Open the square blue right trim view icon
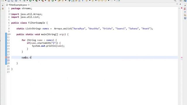Screen dimensions: 187x105 (185, 18)
